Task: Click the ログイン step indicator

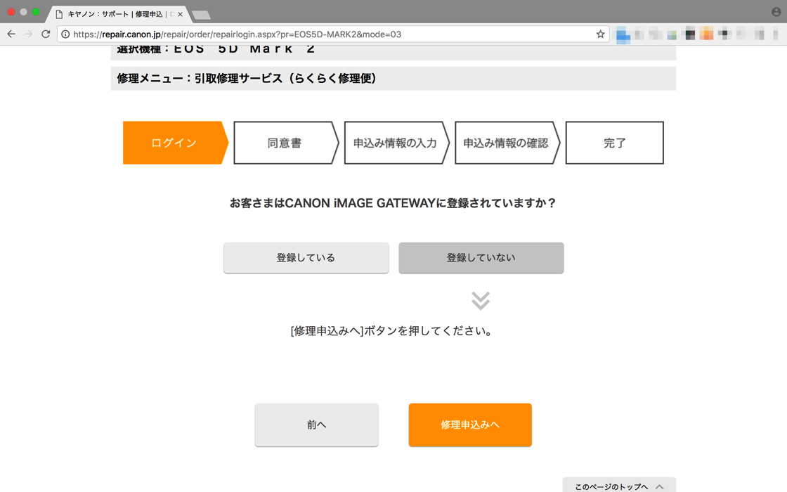Action: coord(174,143)
